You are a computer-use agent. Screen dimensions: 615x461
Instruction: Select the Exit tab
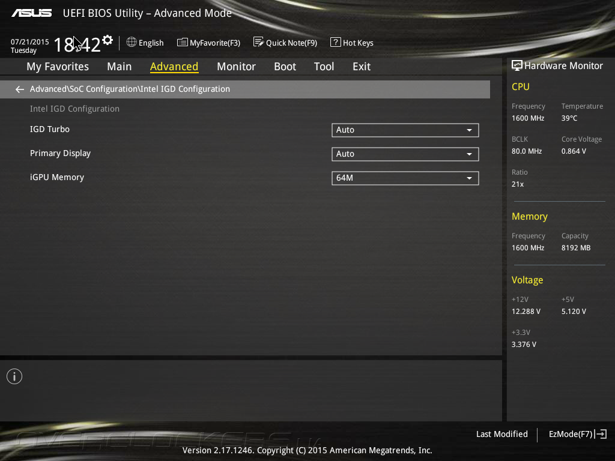362,67
